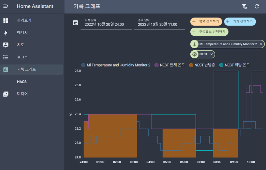Remove the Mi Temperature and Humidity Monitor 2 chip
The width and height of the screenshot is (266, 170).
pos(261,44)
